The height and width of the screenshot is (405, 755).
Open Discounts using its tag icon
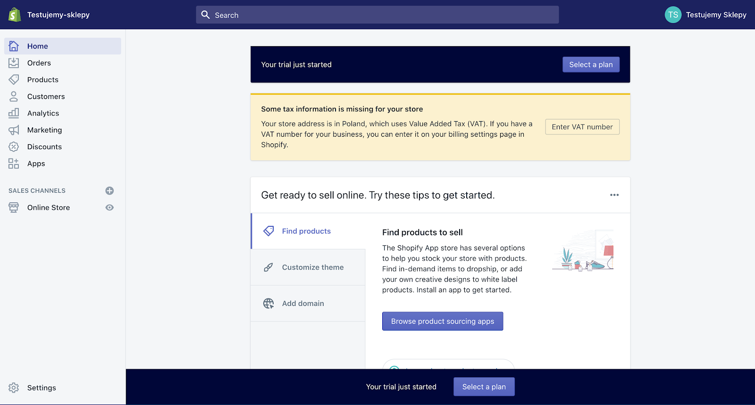tap(14, 147)
